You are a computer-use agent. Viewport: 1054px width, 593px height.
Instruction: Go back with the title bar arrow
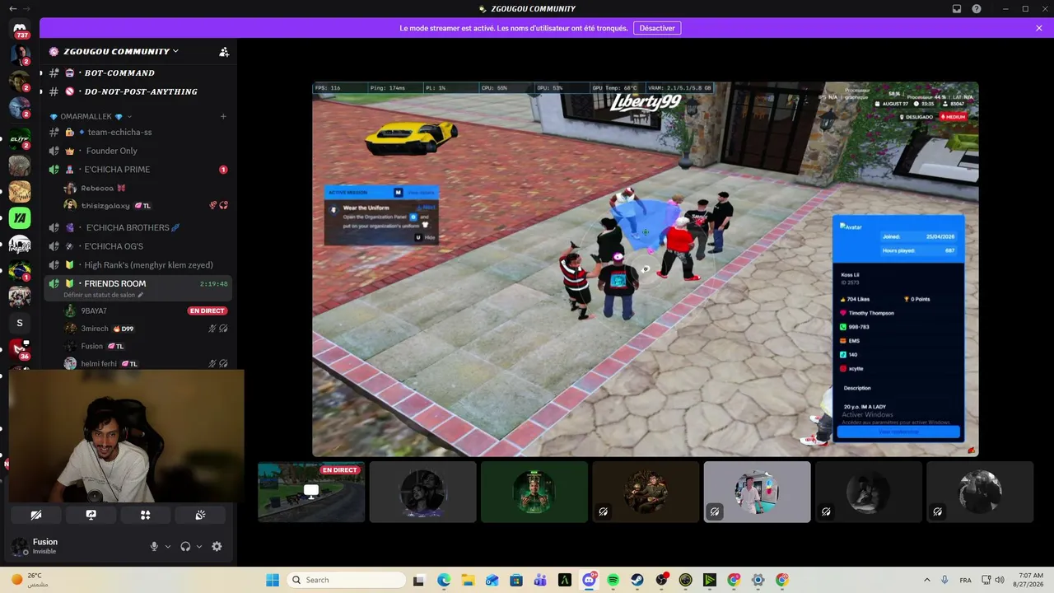pos(12,8)
